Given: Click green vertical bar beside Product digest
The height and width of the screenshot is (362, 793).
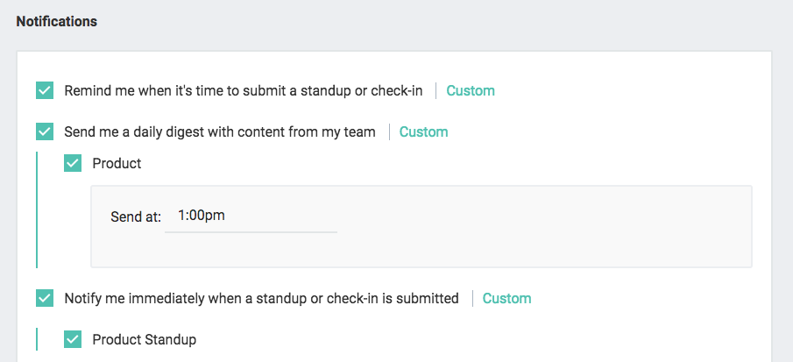Looking at the screenshot, I should (x=37, y=209).
